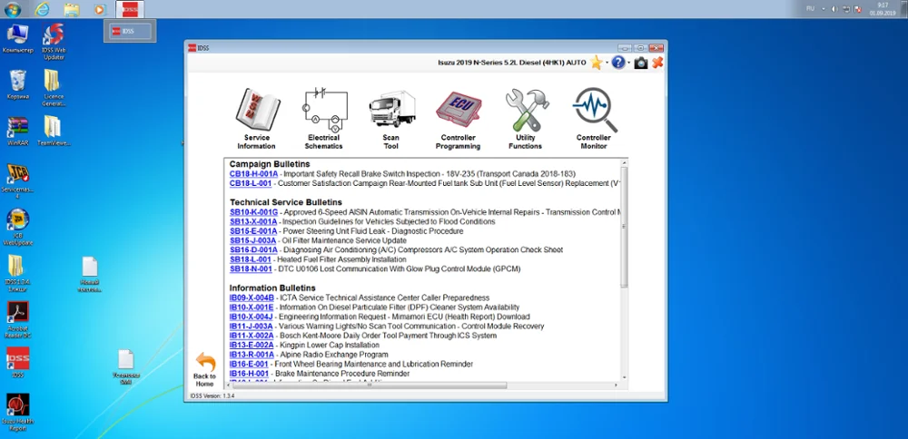The width and height of the screenshot is (908, 439).
Task: Select 'Information Bulletins' heading text
Action: coord(272,288)
